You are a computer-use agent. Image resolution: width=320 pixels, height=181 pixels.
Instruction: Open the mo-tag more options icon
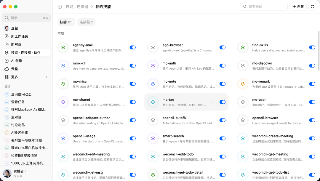point(214,102)
